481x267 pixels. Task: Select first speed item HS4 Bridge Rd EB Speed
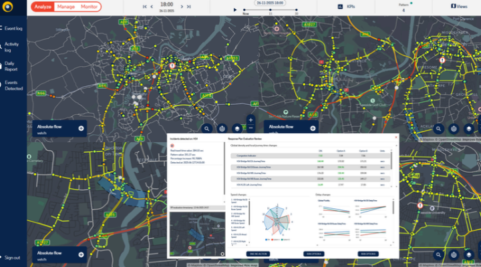(x=239, y=201)
